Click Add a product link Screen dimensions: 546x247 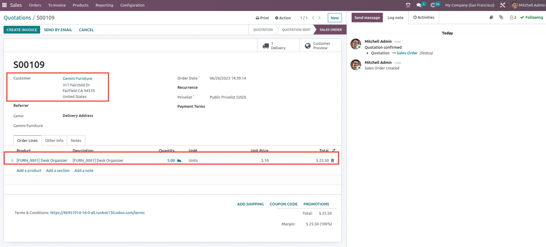(29, 171)
